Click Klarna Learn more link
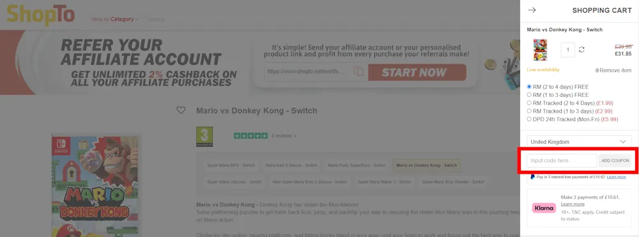This screenshot has width=639, height=237. click(x=573, y=204)
